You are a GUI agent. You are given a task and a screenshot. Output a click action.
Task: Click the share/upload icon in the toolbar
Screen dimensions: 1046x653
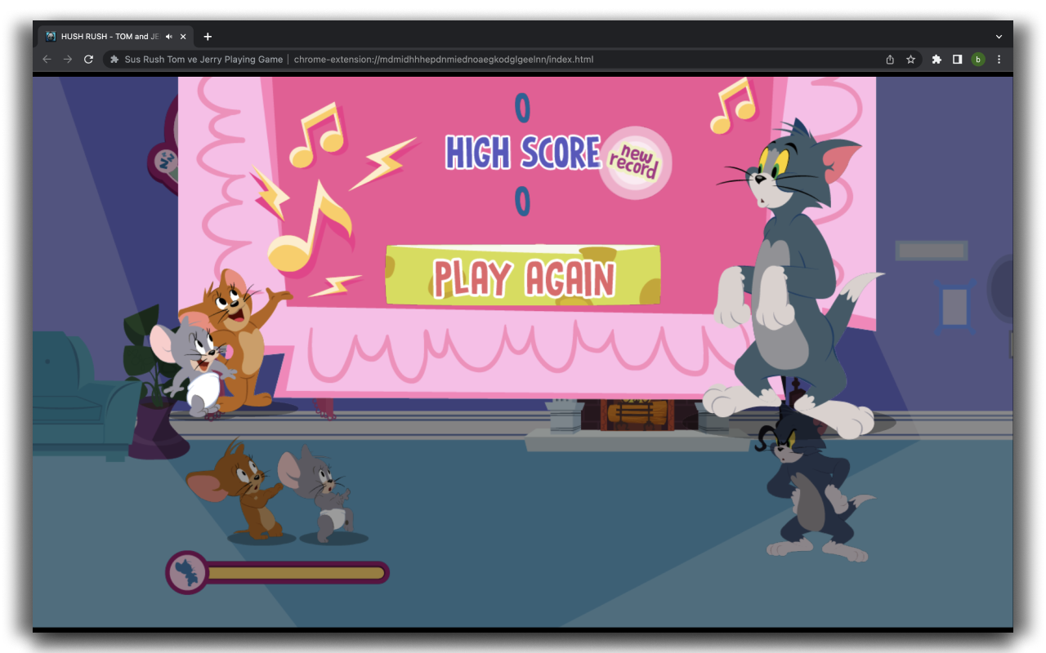[x=890, y=59]
